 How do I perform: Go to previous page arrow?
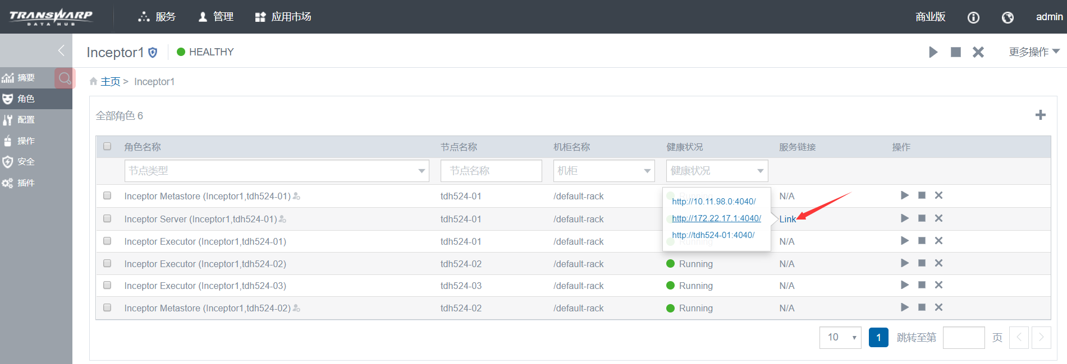1019,337
